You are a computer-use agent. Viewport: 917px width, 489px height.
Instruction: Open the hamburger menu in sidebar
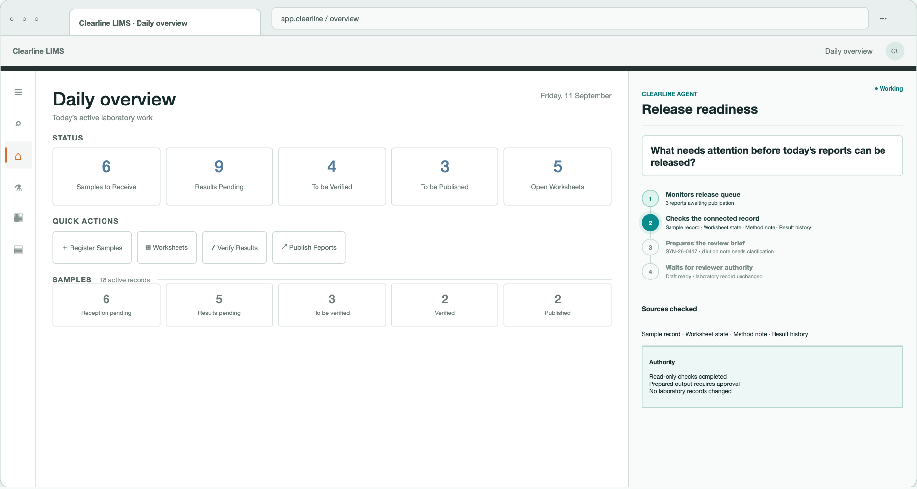point(18,92)
